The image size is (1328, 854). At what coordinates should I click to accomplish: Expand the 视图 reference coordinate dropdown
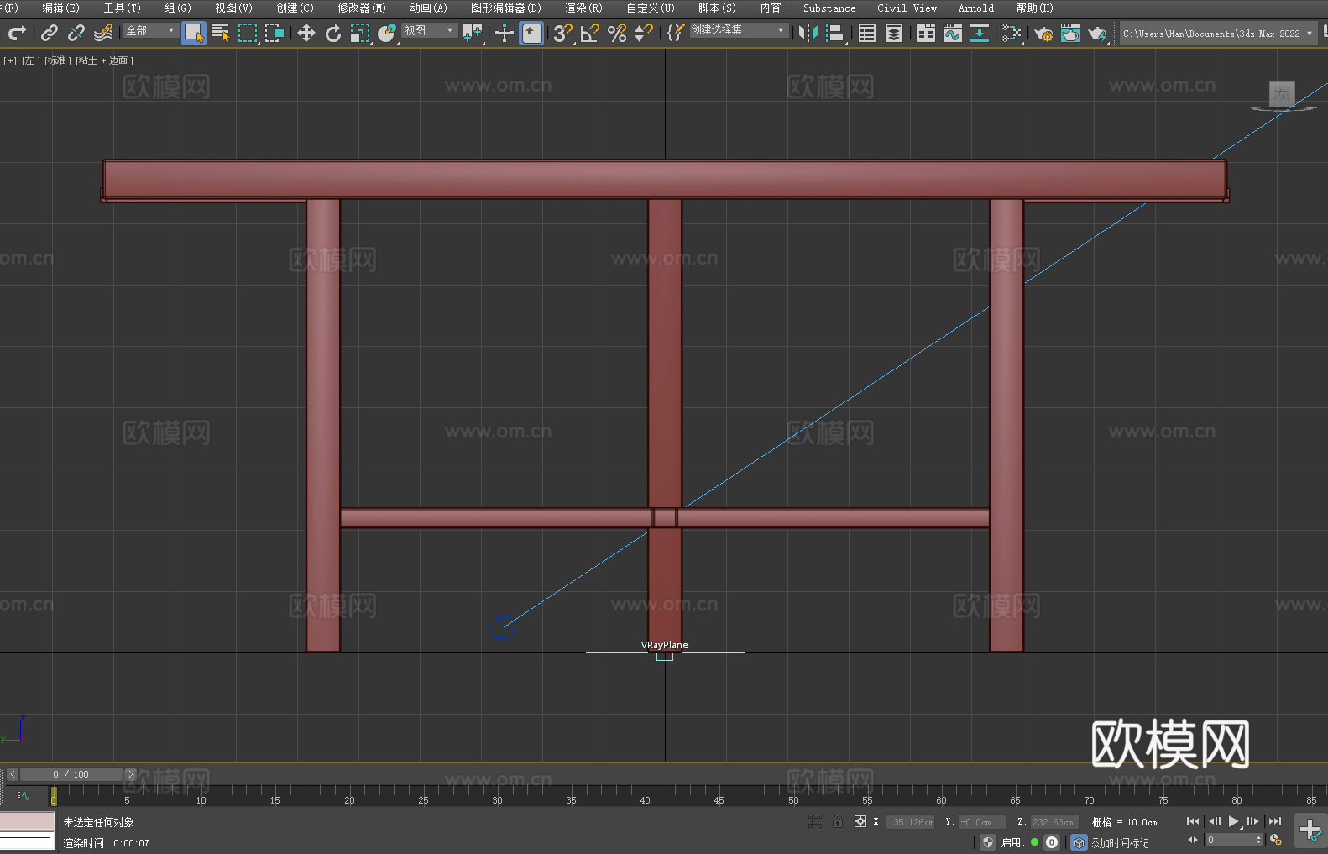point(429,30)
